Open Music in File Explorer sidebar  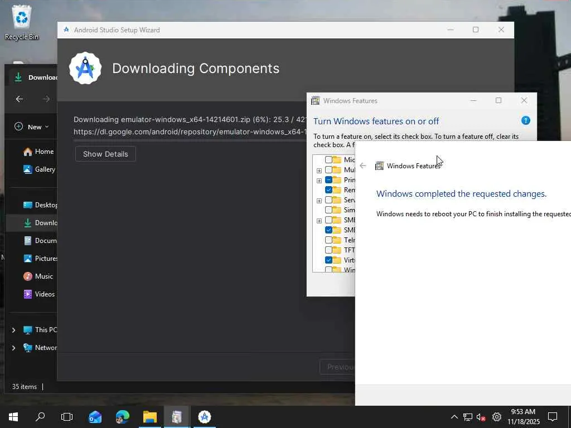click(x=38, y=276)
